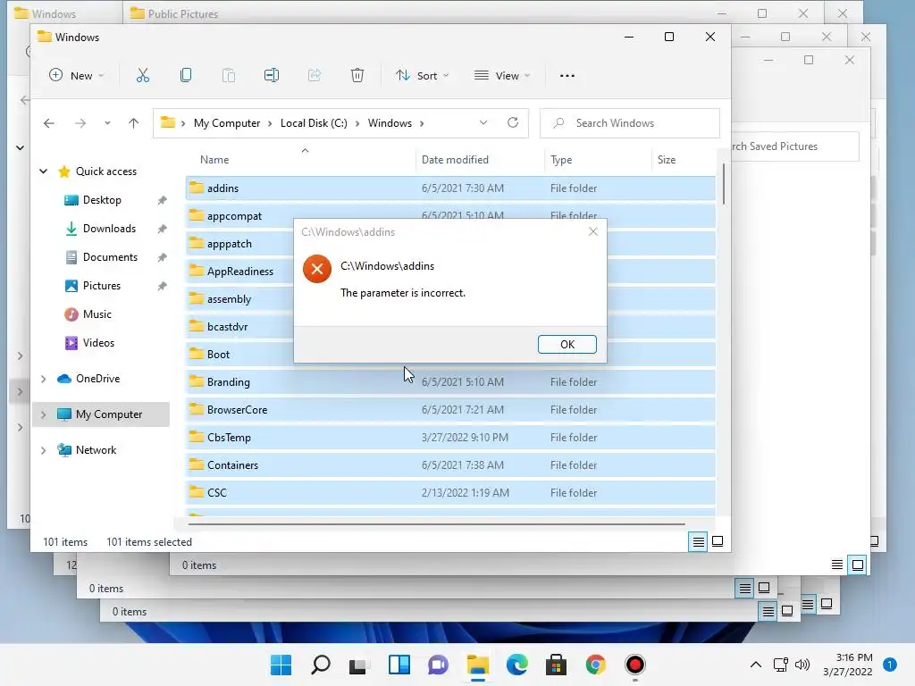Open the View dropdown menu

(502, 75)
